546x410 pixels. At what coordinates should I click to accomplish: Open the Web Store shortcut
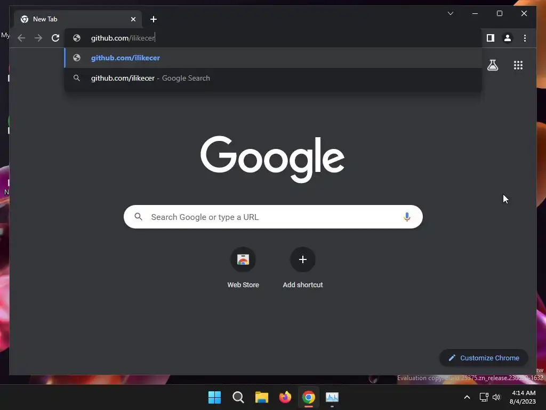(x=243, y=268)
